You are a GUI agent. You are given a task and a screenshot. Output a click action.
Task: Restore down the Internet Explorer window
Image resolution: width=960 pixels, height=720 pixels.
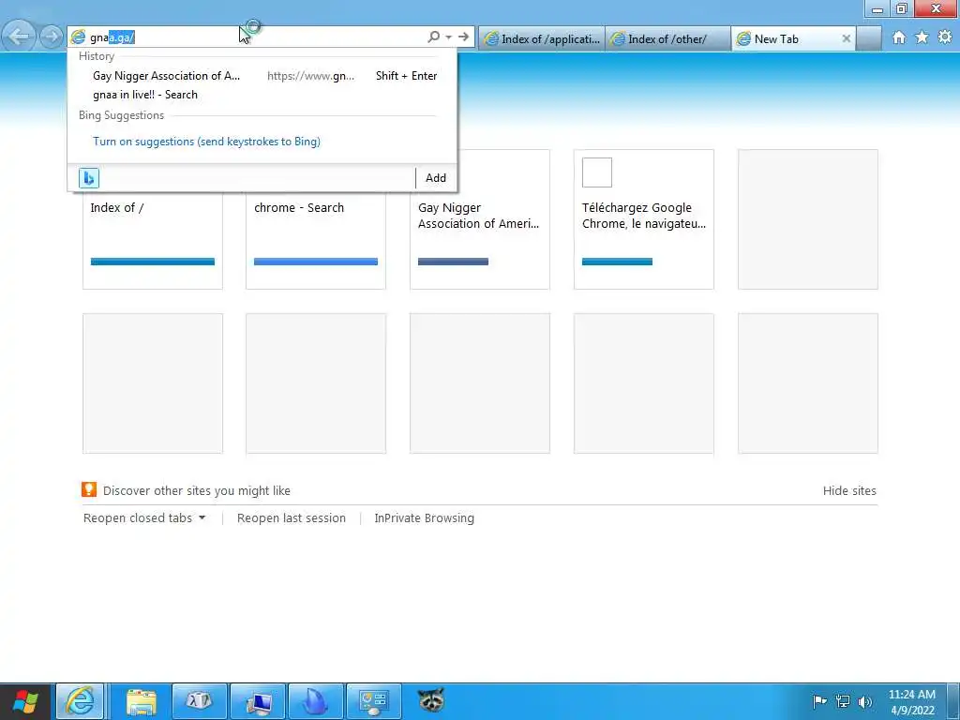(902, 8)
